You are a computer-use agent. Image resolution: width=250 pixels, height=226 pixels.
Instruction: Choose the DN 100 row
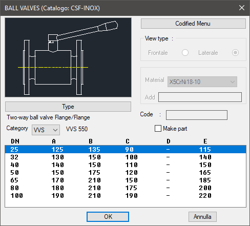(126, 196)
